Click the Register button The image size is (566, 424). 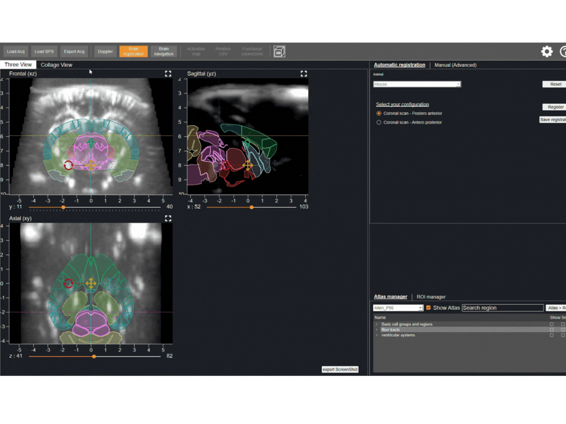[555, 107]
